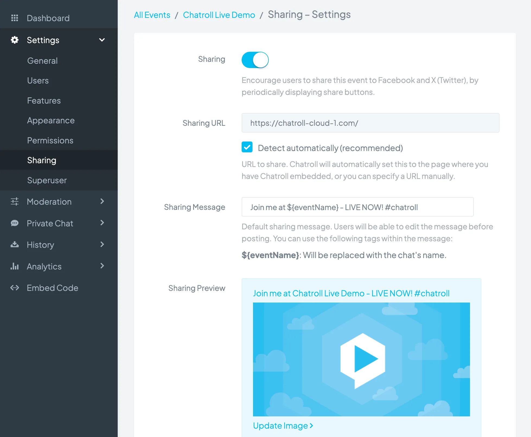The height and width of the screenshot is (437, 531).
Task: Click the Moderation sliders icon
Action: tap(15, 202)
